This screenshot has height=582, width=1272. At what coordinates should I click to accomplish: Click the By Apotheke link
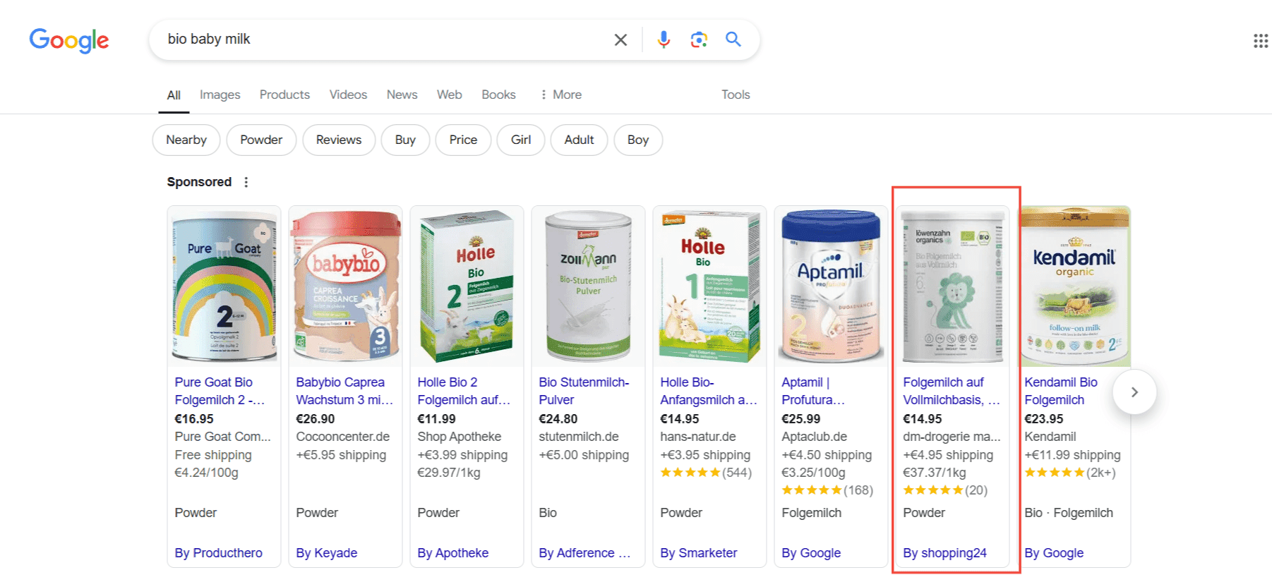coord(452,553)
